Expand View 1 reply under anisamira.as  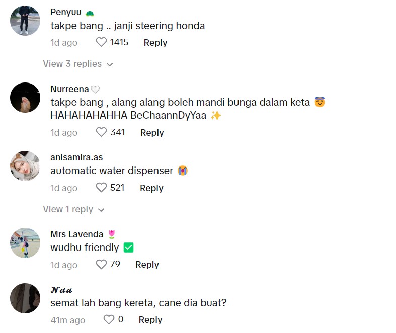point(73,209)
